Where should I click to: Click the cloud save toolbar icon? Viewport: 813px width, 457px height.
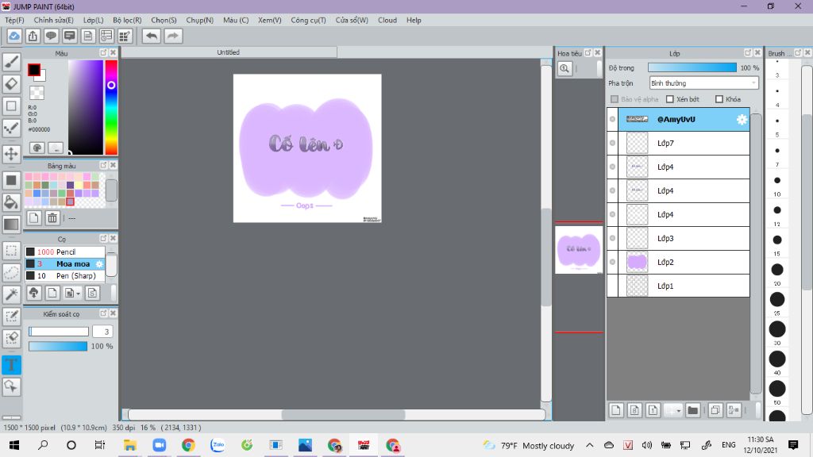14,36
